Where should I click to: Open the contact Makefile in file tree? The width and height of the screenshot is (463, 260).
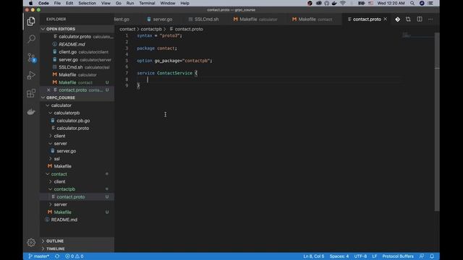point(63,212)
